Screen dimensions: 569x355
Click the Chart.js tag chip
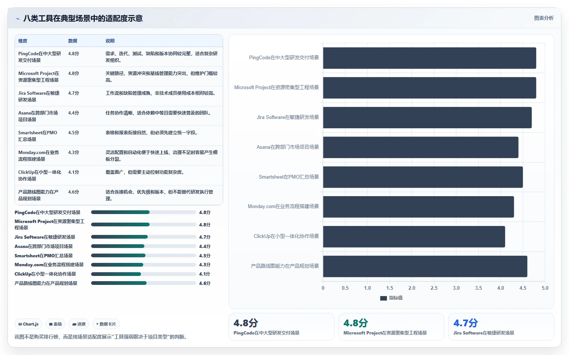pos(28,324)
